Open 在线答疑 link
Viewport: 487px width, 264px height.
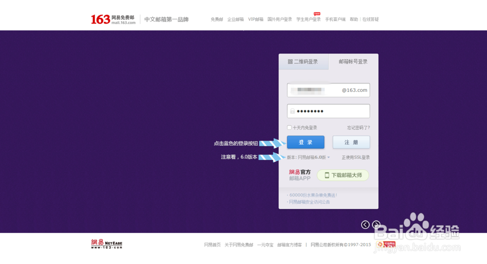pos(370,19)
